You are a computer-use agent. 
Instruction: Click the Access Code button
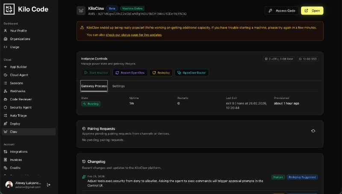tap(282, 11)
